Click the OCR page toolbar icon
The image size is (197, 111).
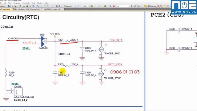[x=23, y=6]
